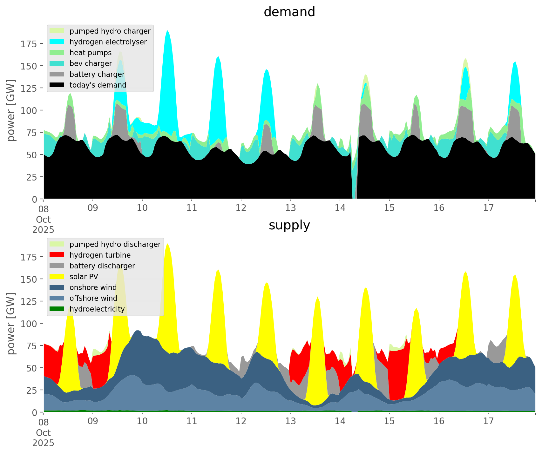Click the red hydrogen turbine legend swatch
The height and width of the screenshot is (454, 542).
pos(57,255)
